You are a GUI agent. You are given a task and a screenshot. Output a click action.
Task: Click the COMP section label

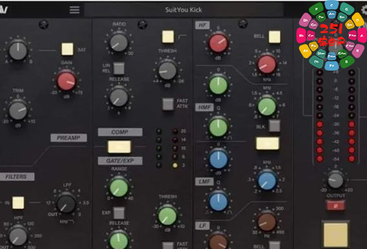point(120,132)
